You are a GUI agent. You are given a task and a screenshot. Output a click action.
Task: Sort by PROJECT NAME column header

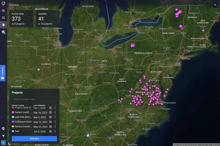coord(18,105)
